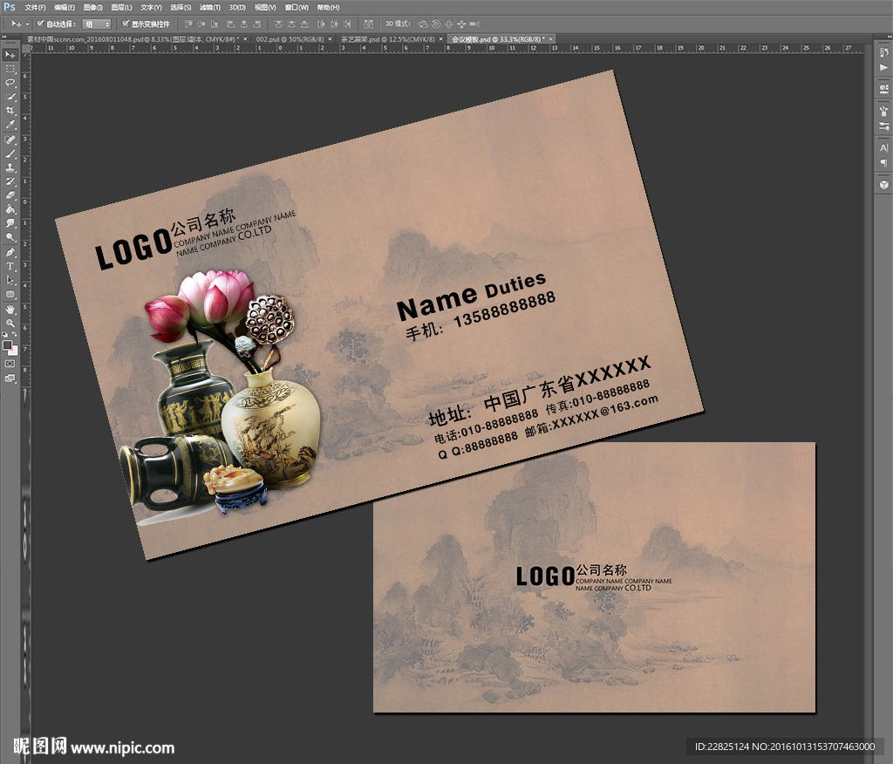Viewport: 893px width, 764px height.
Task: Open the 图层(L) menu
Action: pyautogui.click(x=121, y=7)
